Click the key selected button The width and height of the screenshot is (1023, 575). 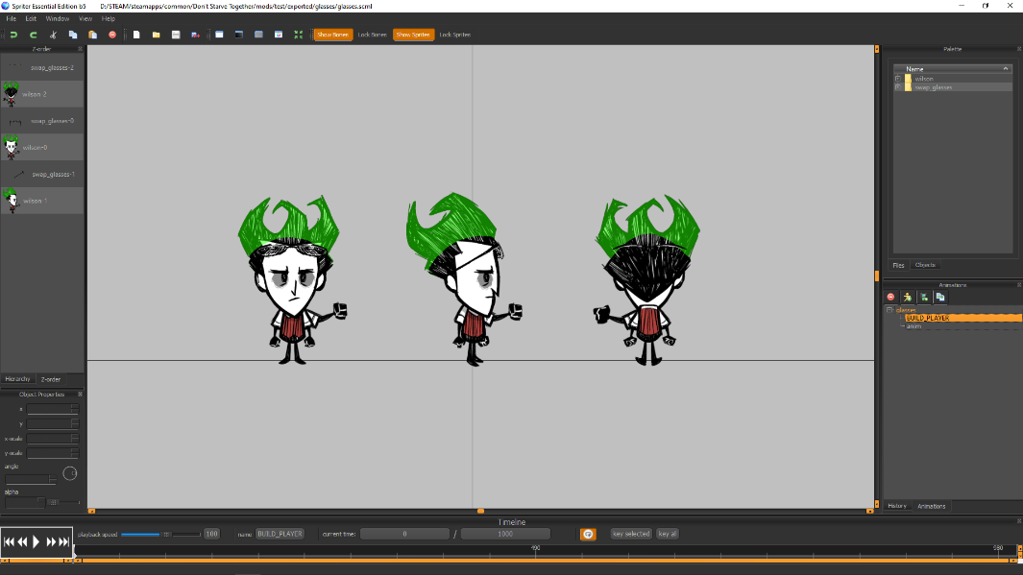[x=631, y=534]
